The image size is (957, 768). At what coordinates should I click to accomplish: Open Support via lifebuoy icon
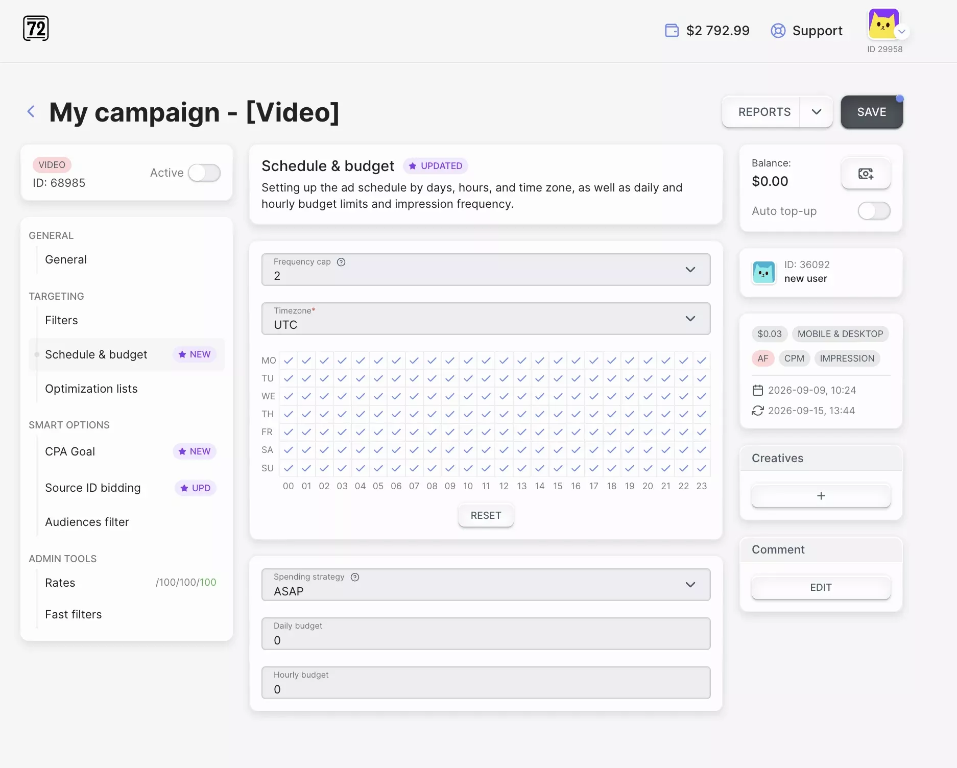[x=778, y=31]
